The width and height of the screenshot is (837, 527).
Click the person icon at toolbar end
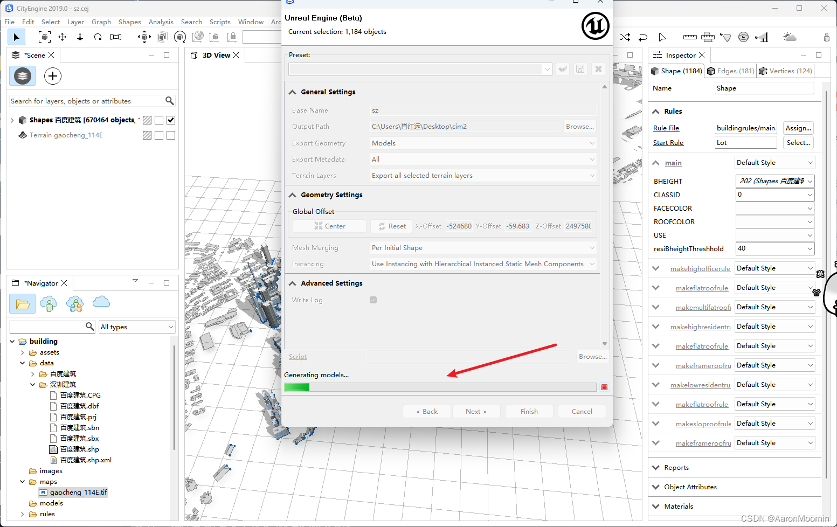coord(827,37)
